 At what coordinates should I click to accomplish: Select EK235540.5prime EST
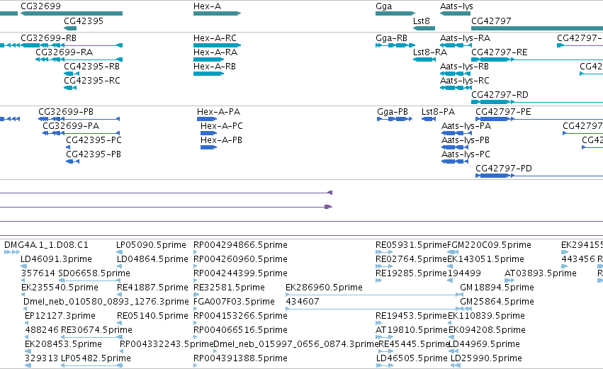tap(60, 288)
